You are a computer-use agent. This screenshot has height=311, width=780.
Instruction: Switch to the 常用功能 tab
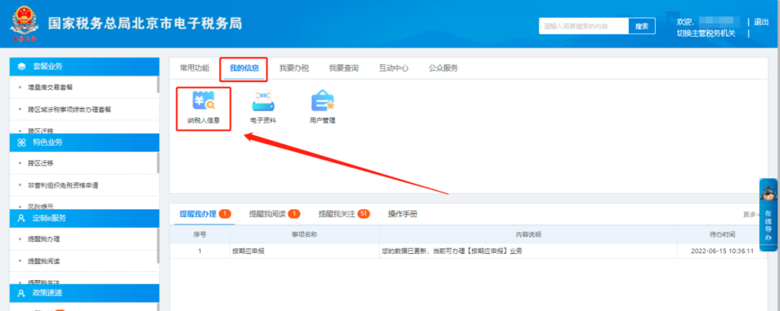click(x=194, y=69)
